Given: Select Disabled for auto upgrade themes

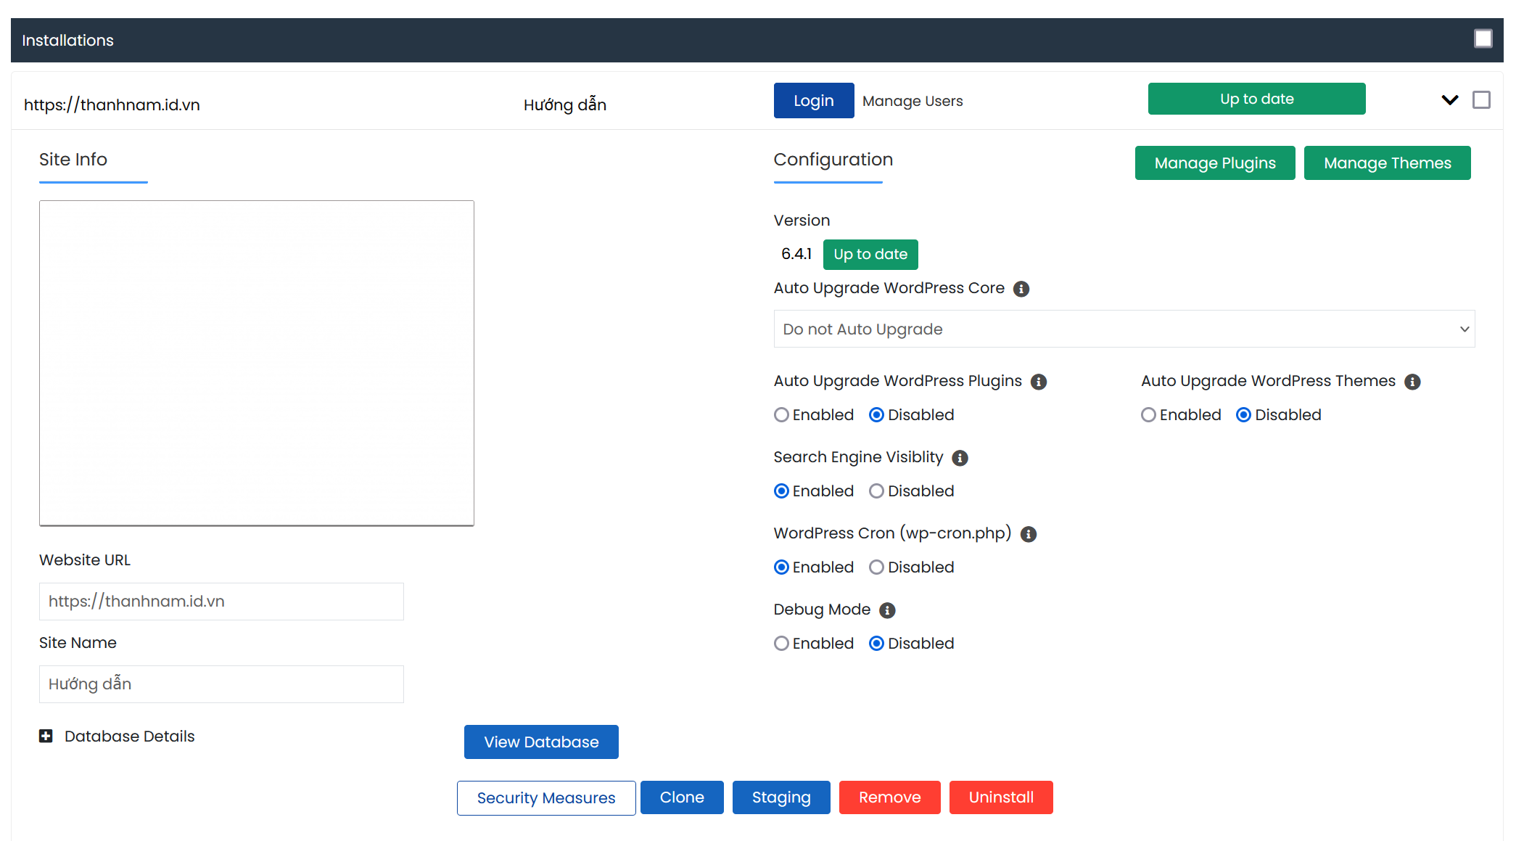Looking at the screenshot, I should coord(1243,415).
